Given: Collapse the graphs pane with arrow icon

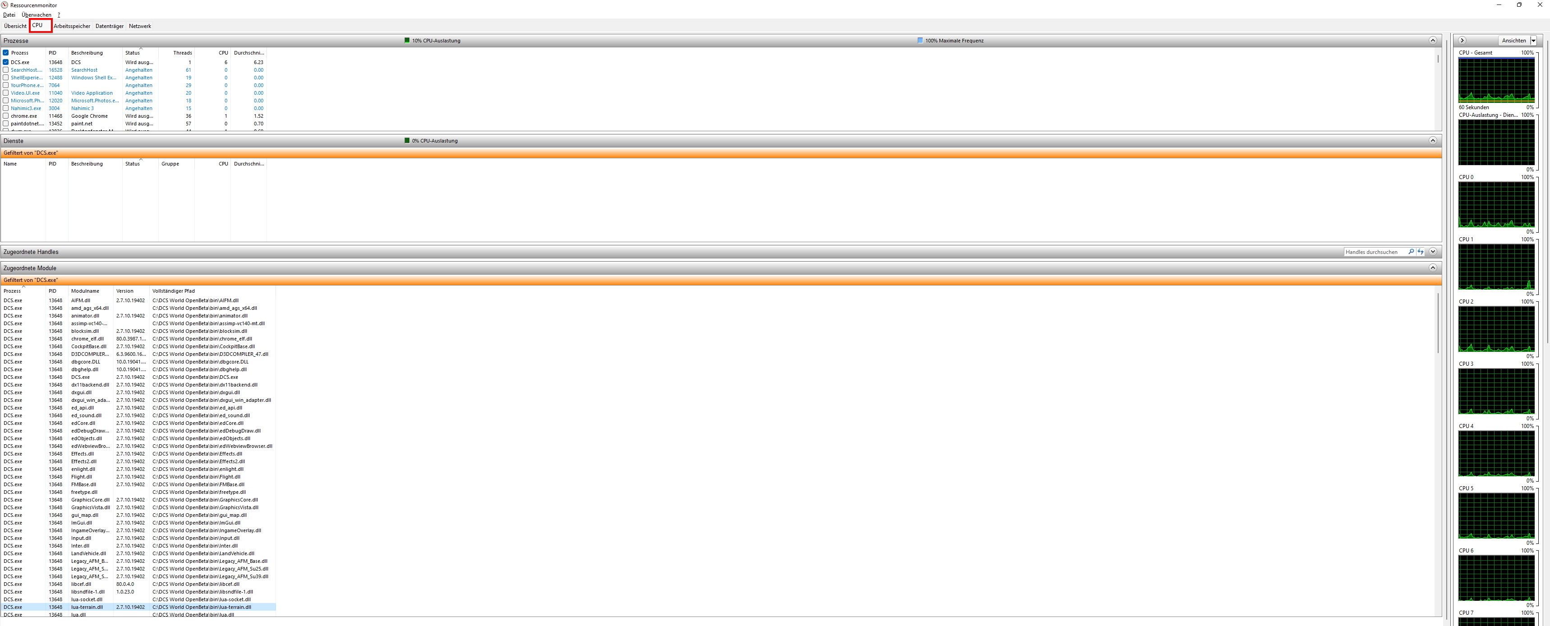Looking at the screenshot, I should (x=1462, y=40).
